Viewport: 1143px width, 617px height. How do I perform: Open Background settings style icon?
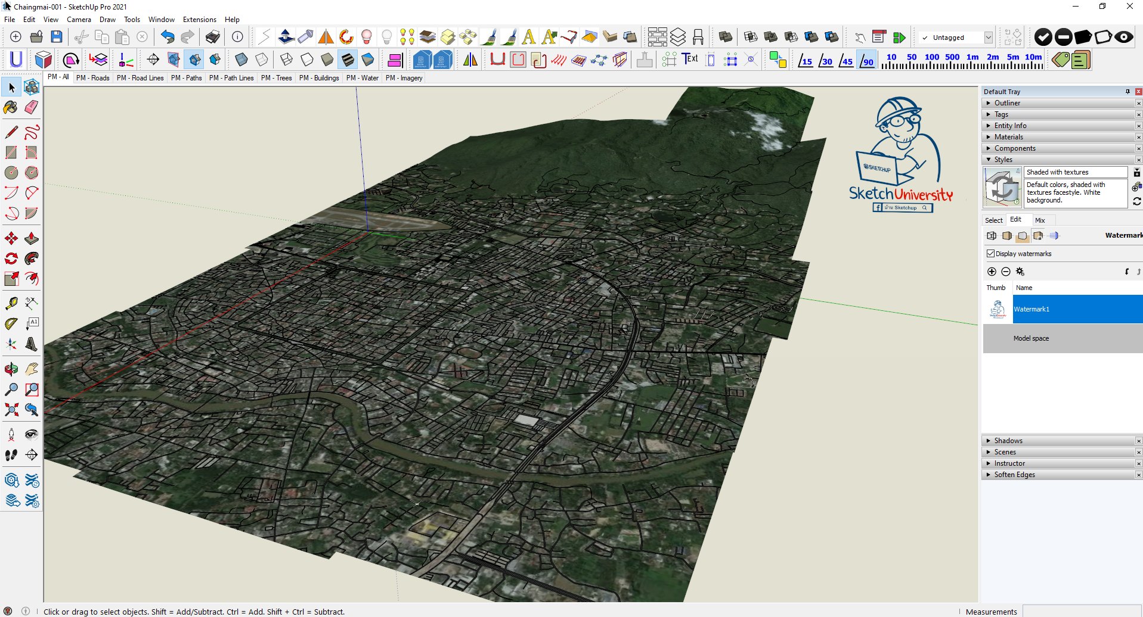pos(1023,236)
